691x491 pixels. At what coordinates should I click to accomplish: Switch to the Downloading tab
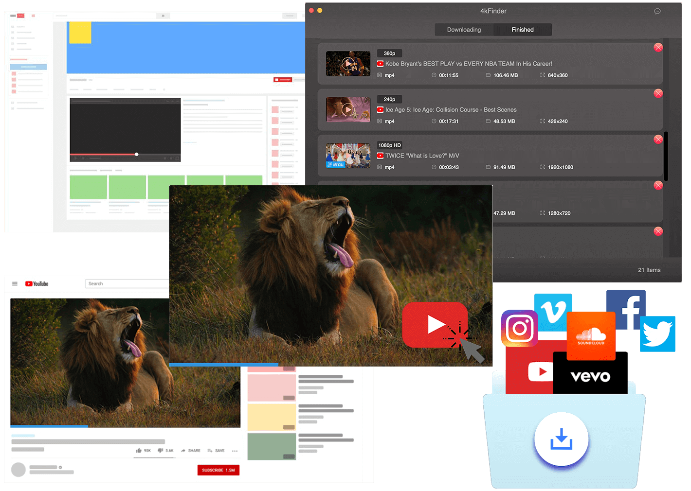(x=464, y=30)
